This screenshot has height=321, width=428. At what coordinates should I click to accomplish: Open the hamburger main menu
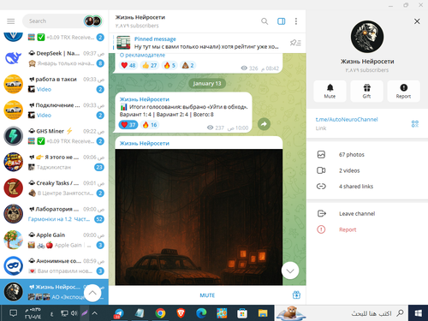(x=11, y=21)
